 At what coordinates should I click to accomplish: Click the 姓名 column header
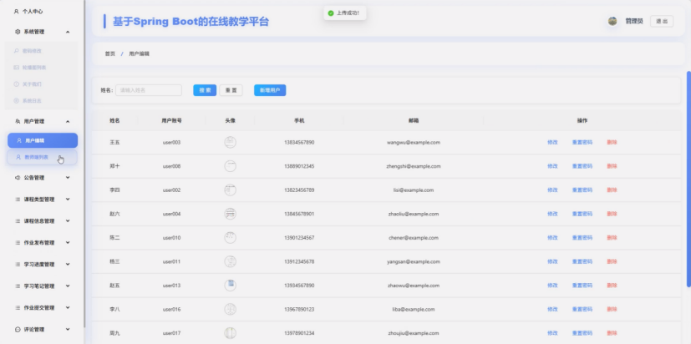pyautogui.click(x=114, y=120)
